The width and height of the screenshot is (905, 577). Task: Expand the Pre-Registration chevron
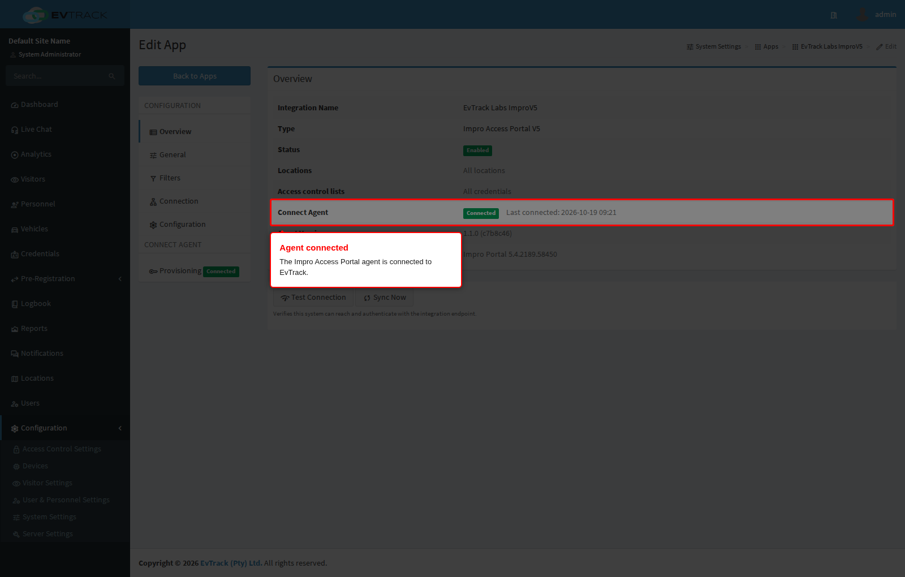click(120, 279)
